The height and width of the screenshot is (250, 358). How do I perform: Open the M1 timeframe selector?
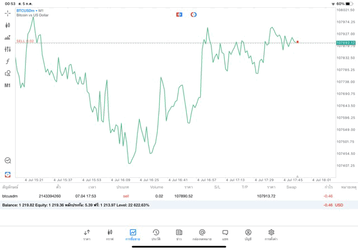(x=8, y=86)
